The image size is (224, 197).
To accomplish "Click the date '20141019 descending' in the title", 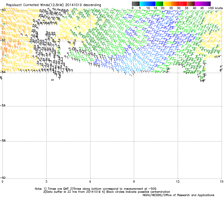I will point(83,5).
